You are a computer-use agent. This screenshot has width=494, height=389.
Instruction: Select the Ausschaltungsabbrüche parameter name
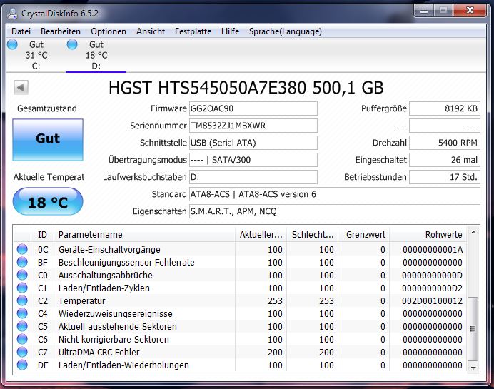pos(106,276)
